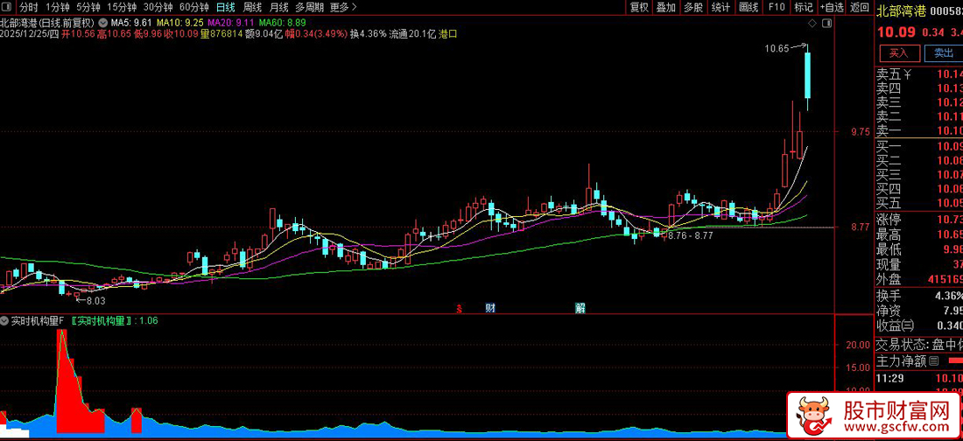The image size is (963, 441).
Task: Activate the 画线 drawing tool
Action: [749, 7]
